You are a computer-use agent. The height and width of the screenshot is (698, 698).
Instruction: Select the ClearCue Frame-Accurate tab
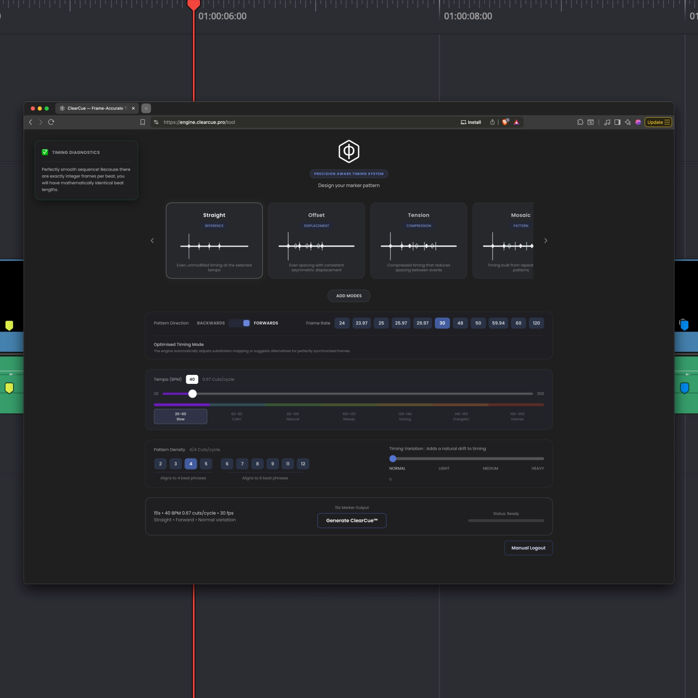coord(97,108)
